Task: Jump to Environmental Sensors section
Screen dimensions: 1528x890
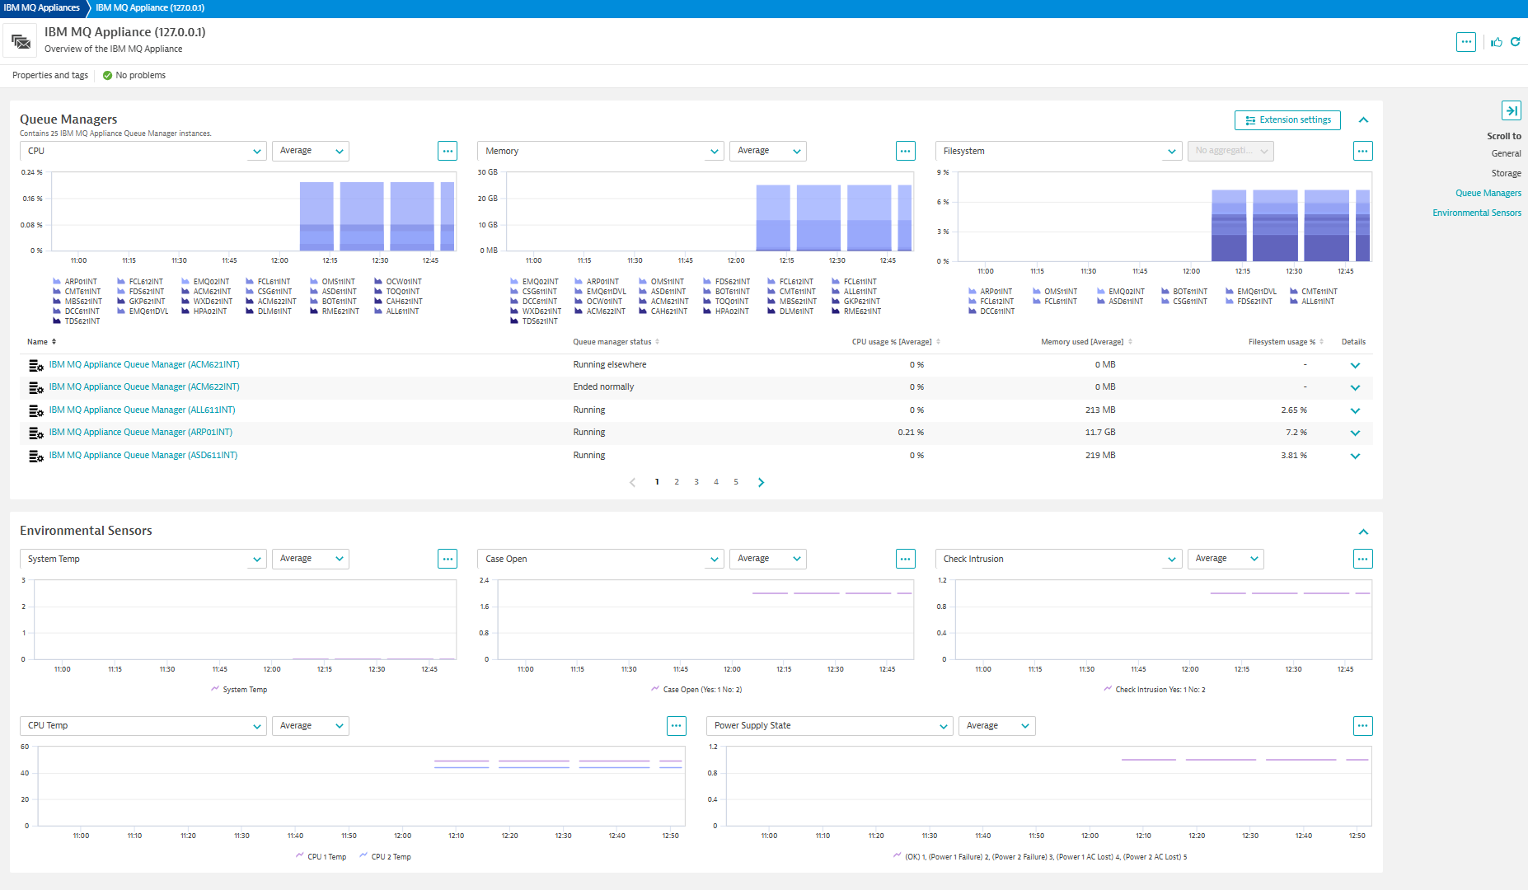Action: click(1477, 213)
